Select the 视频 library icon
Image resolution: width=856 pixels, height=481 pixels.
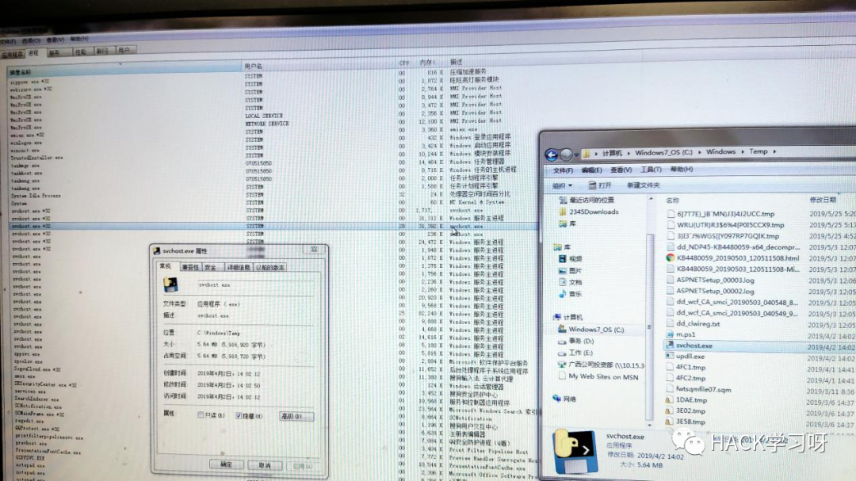click(562, 259)
